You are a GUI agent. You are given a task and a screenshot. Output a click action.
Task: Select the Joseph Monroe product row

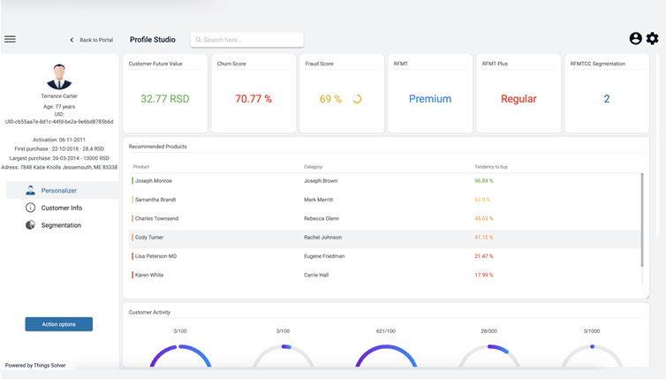pyautogui.click(x=385, y=181)
